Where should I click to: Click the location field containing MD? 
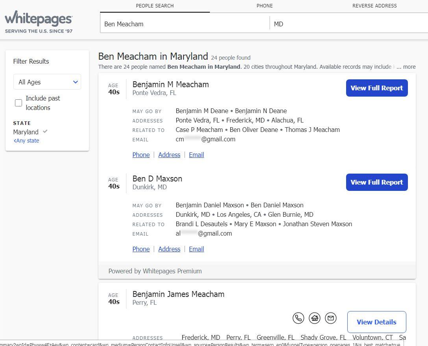click(348, 24)
